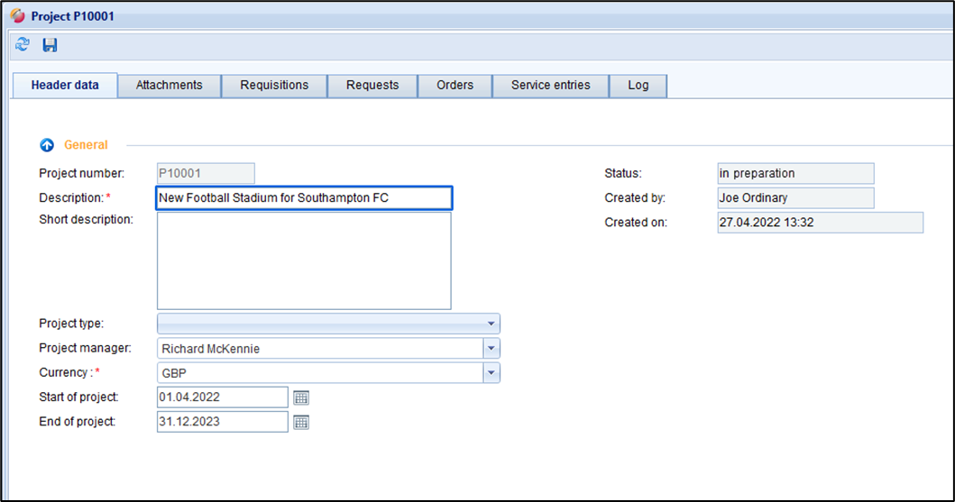Screen dimensions: 955x502
Task: Click into the Description text field
Action: click(x=303, y=197)
